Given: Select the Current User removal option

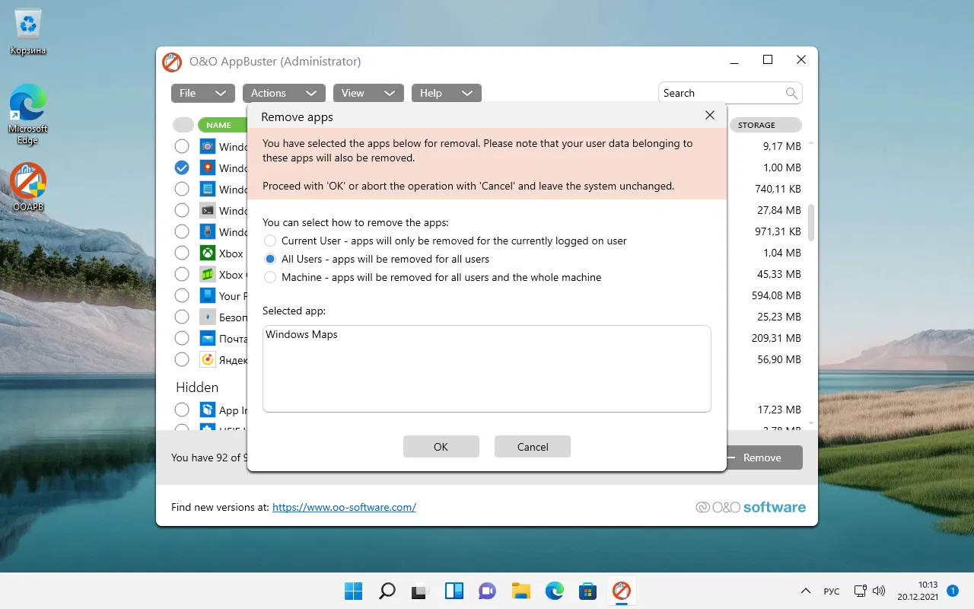Looking at the screenshot, I should 270,241.
